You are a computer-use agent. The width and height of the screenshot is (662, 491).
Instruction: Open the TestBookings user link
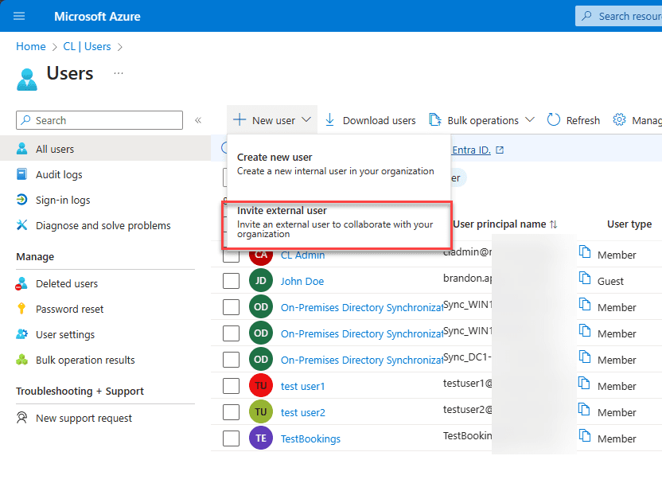coord(311,438)
